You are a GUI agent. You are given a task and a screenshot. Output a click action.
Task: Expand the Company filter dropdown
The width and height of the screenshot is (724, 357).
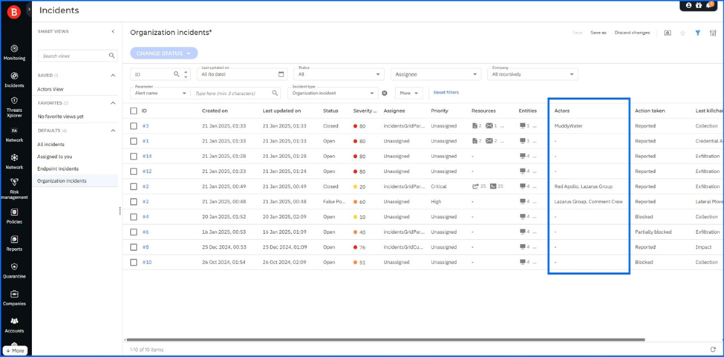pyautogui.click(x=533, y=74)
